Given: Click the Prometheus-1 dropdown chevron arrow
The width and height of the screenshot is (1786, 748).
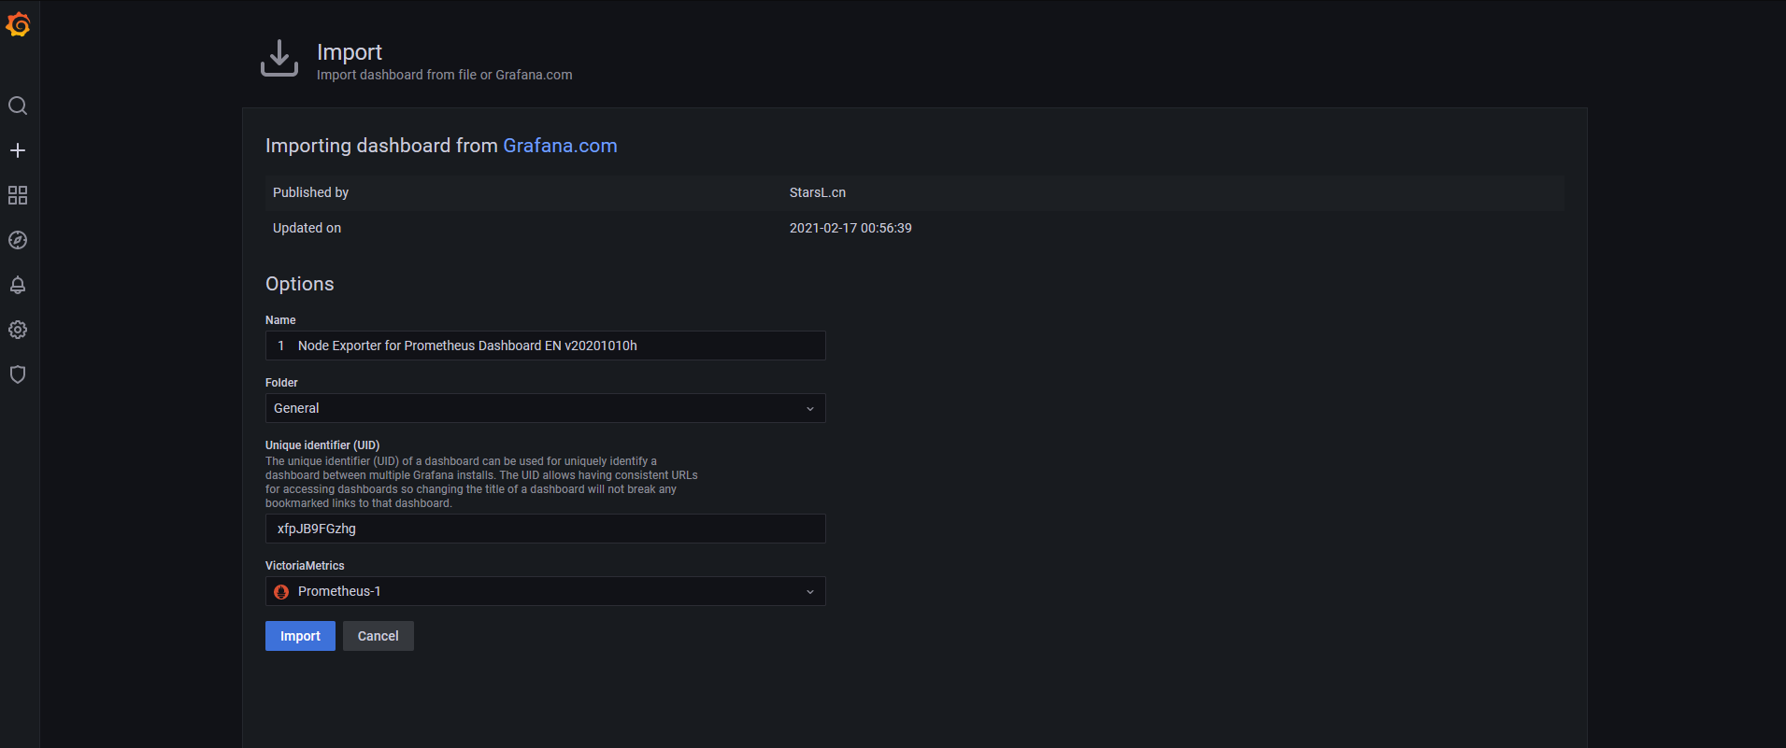Looking at the screenshot, I should 810,592.
